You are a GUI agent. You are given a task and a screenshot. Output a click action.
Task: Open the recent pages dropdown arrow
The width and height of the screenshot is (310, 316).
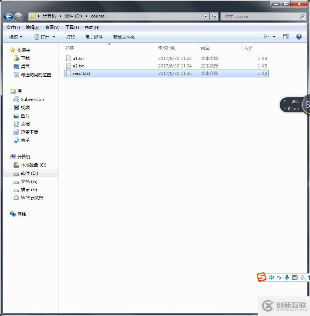point(25,16)
